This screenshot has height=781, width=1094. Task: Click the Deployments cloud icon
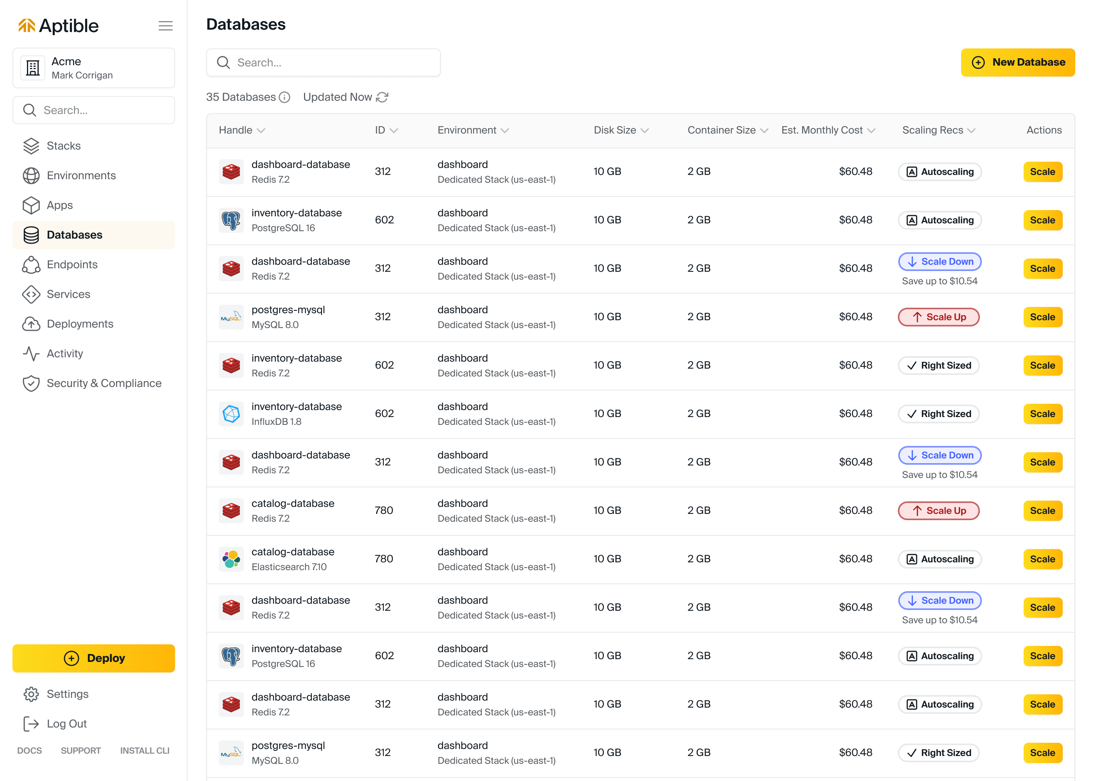coord(31,324)
